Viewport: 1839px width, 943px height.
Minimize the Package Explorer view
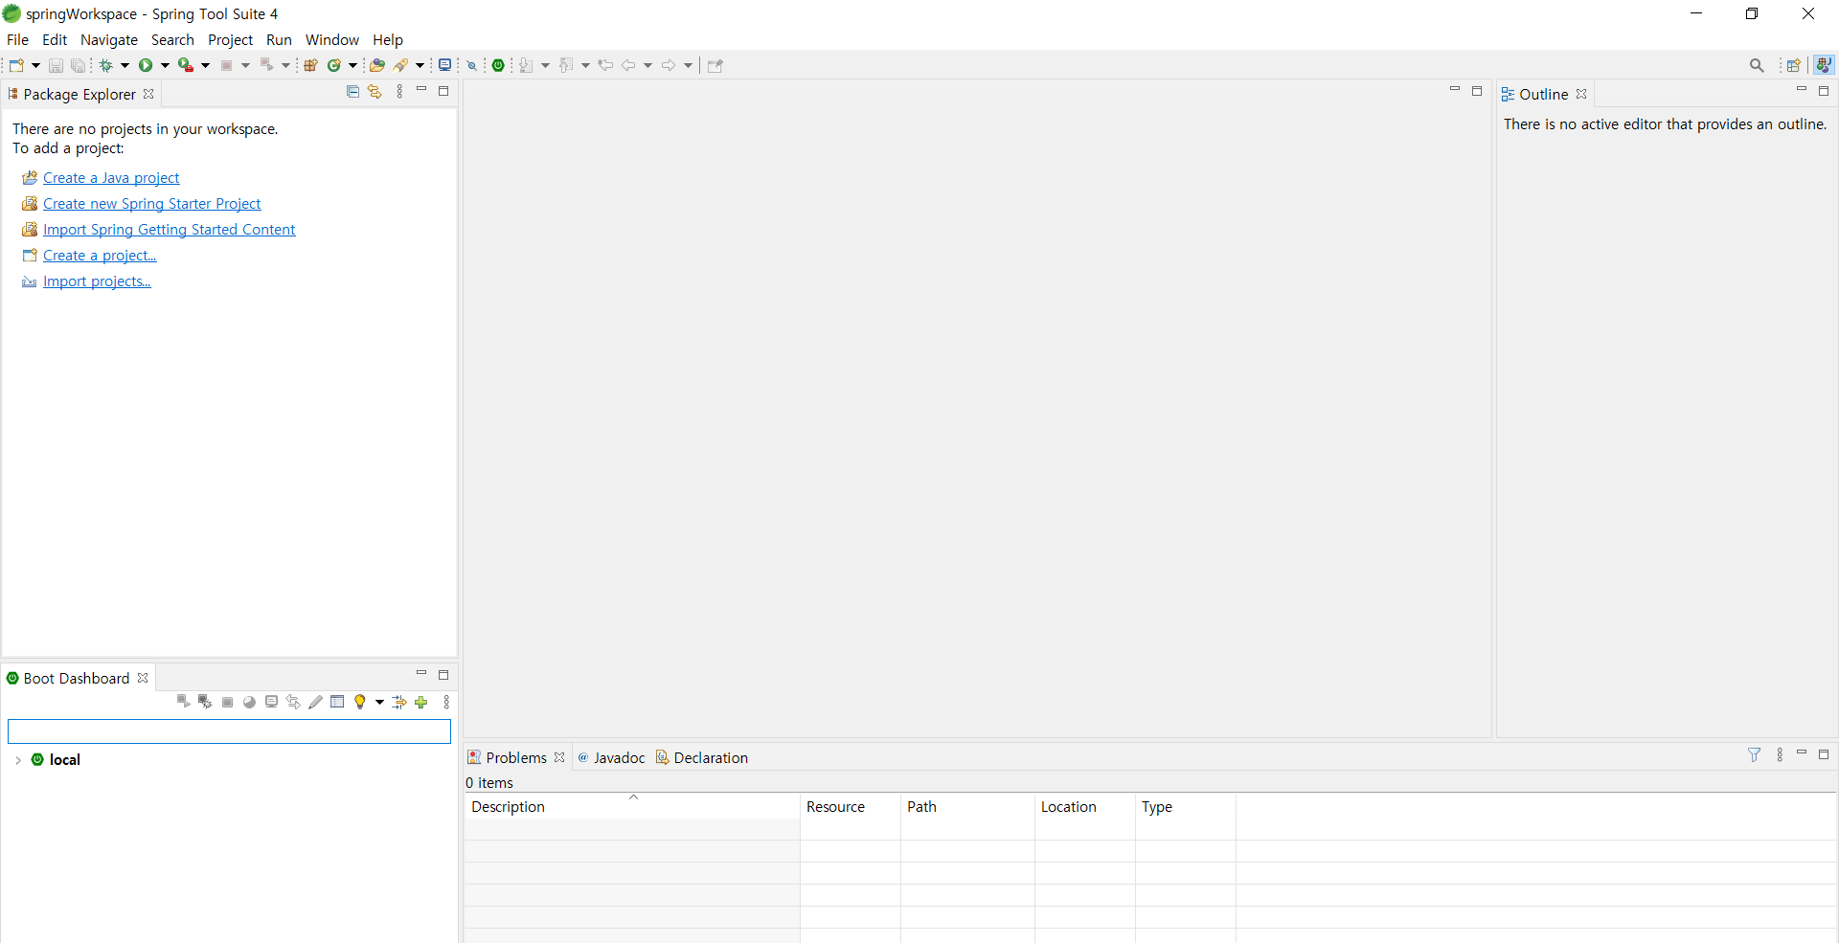coord(421,90)
